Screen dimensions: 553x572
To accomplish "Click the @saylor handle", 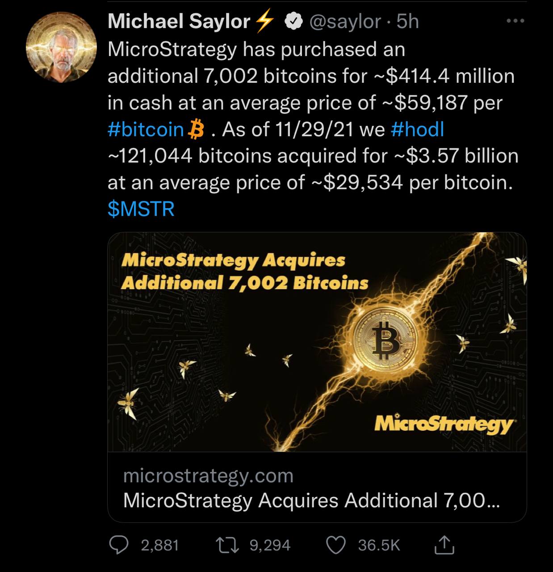I will pyautogui.click(x=345, y=21).
